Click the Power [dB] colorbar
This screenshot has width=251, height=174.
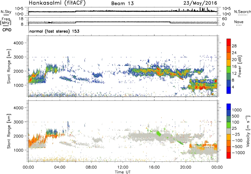229,66
